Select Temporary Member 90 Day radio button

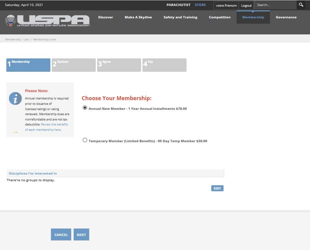coord(85,140)
